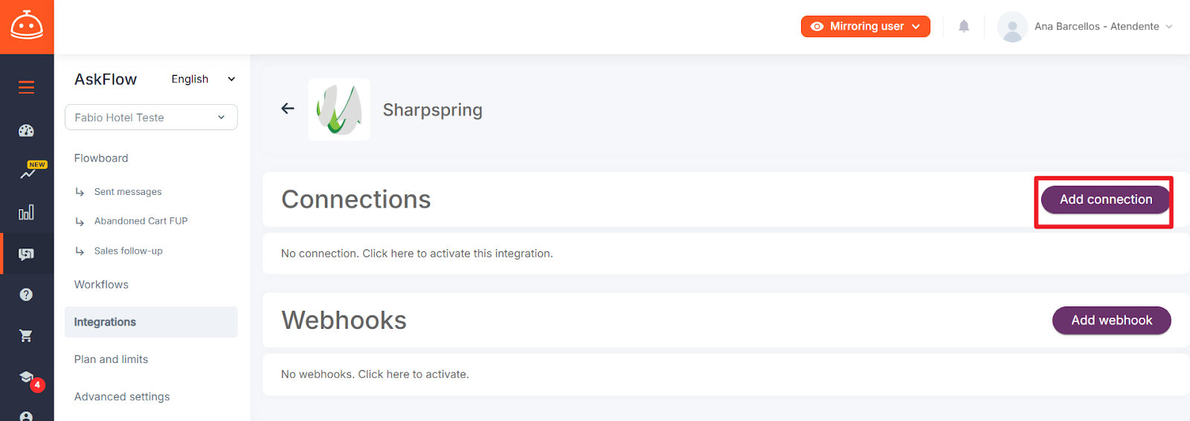Open the help question mark icon
Image resolution: width=1190 pixels, height=421 pixels.
(x=26, y=295)
